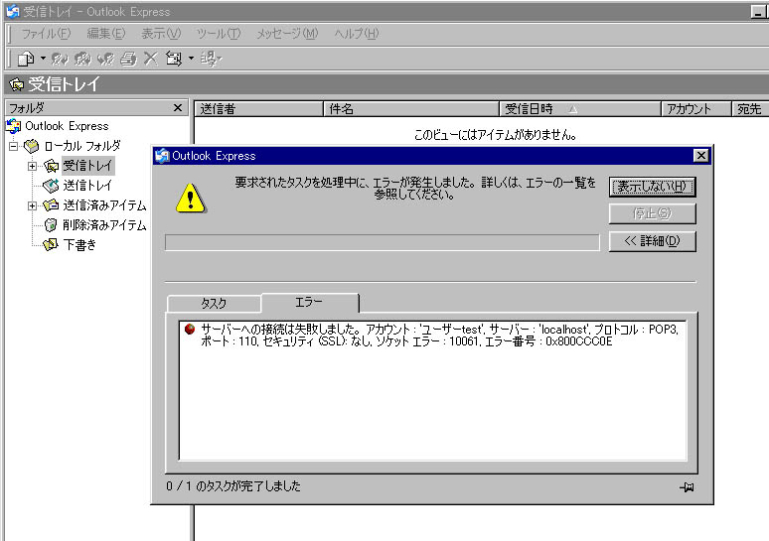Click the New Message toolbar icon
Screen dimensions: 769x541
point(26,59)
